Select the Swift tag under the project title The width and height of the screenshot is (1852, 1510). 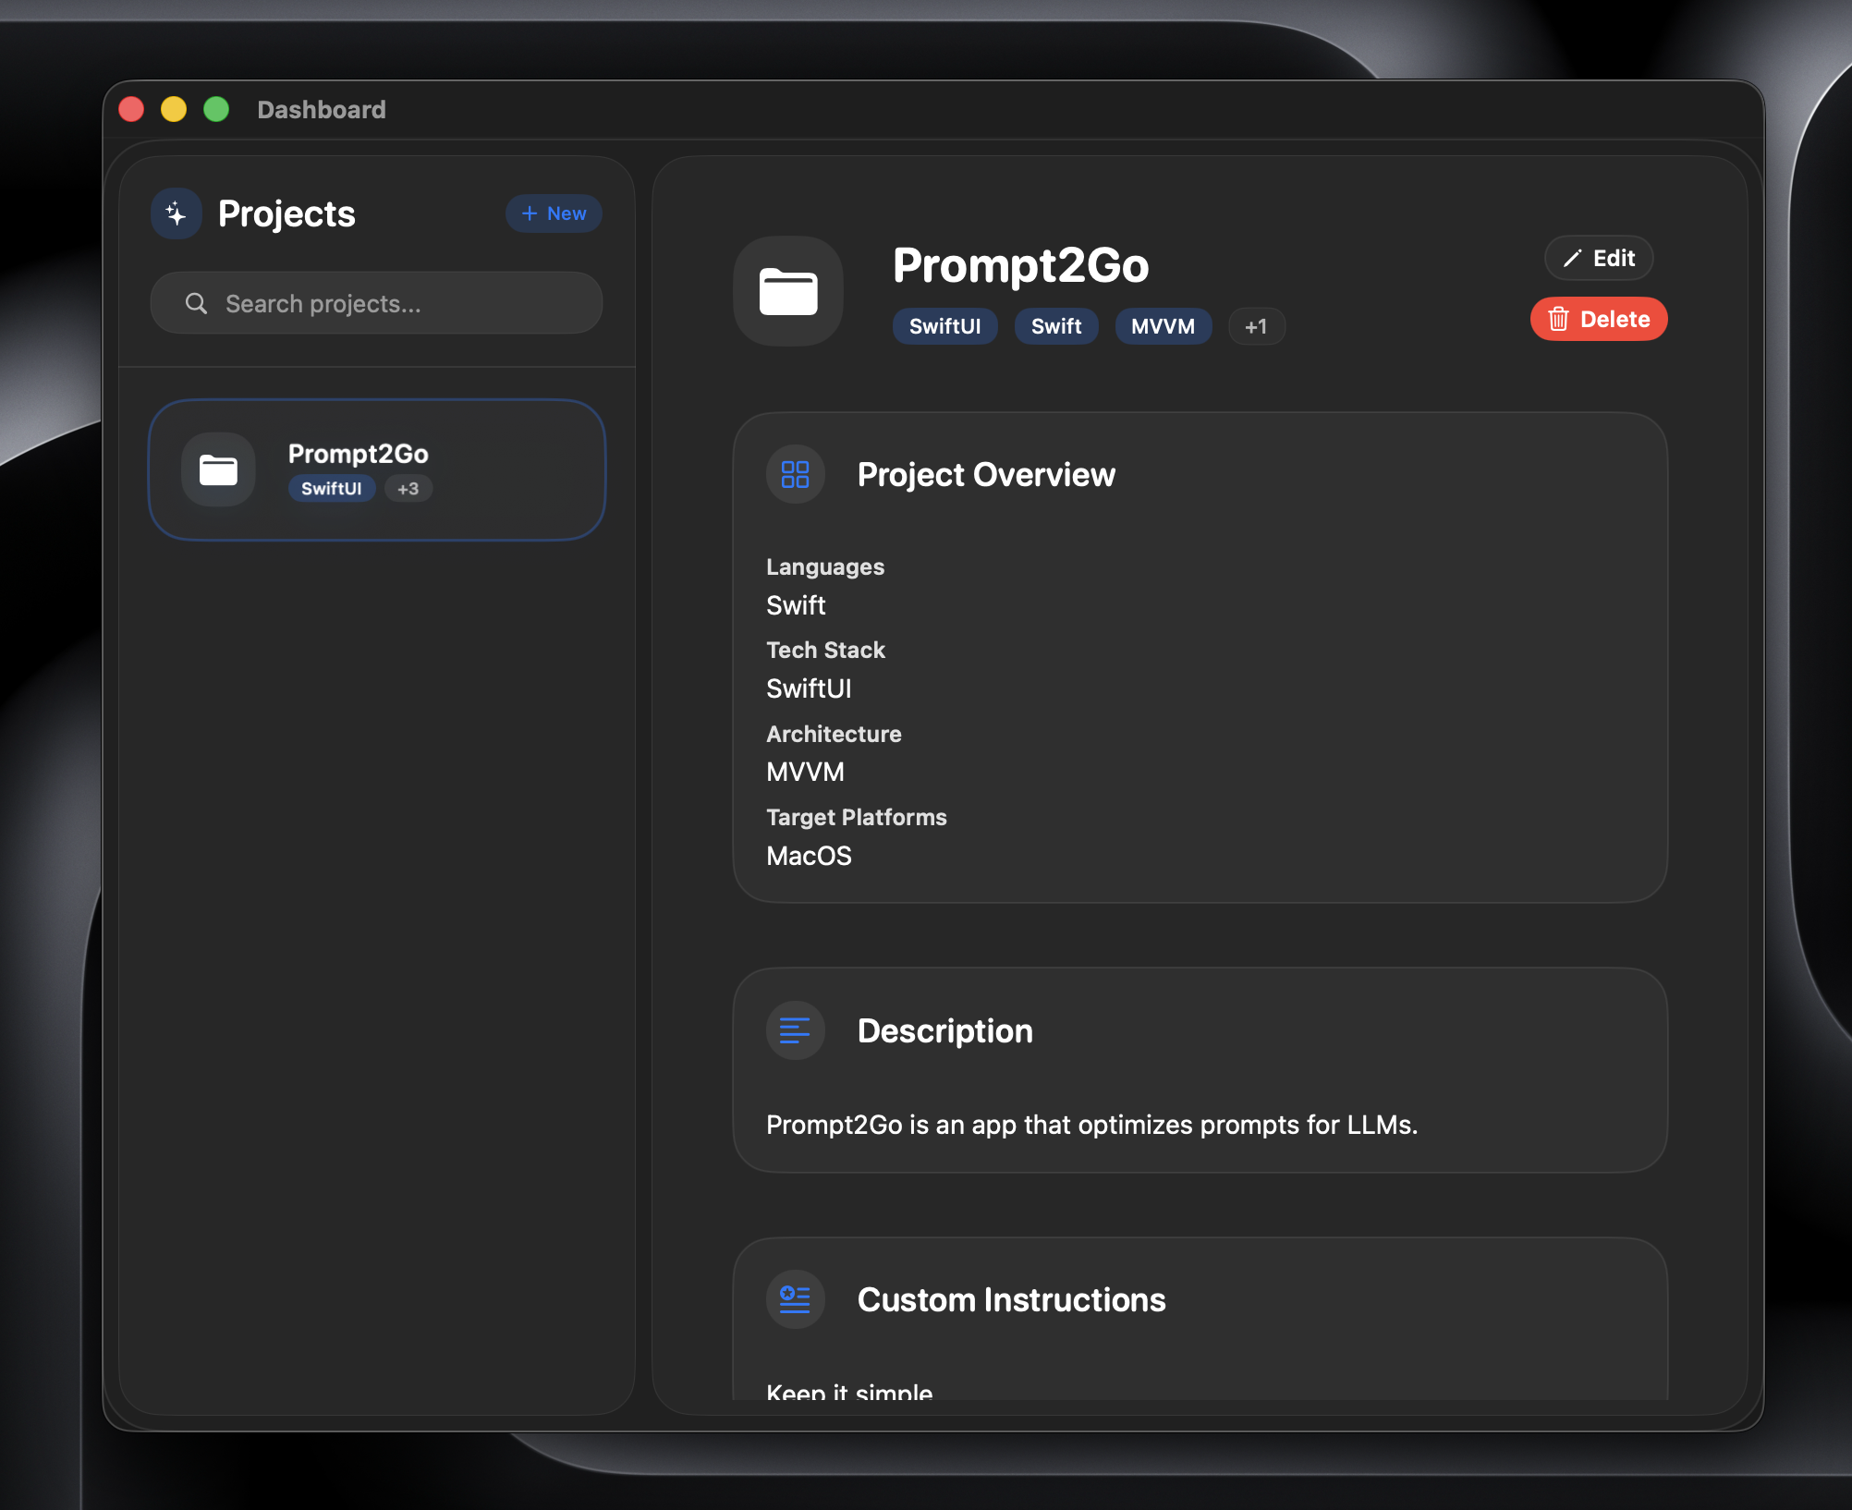(1055, 326)
